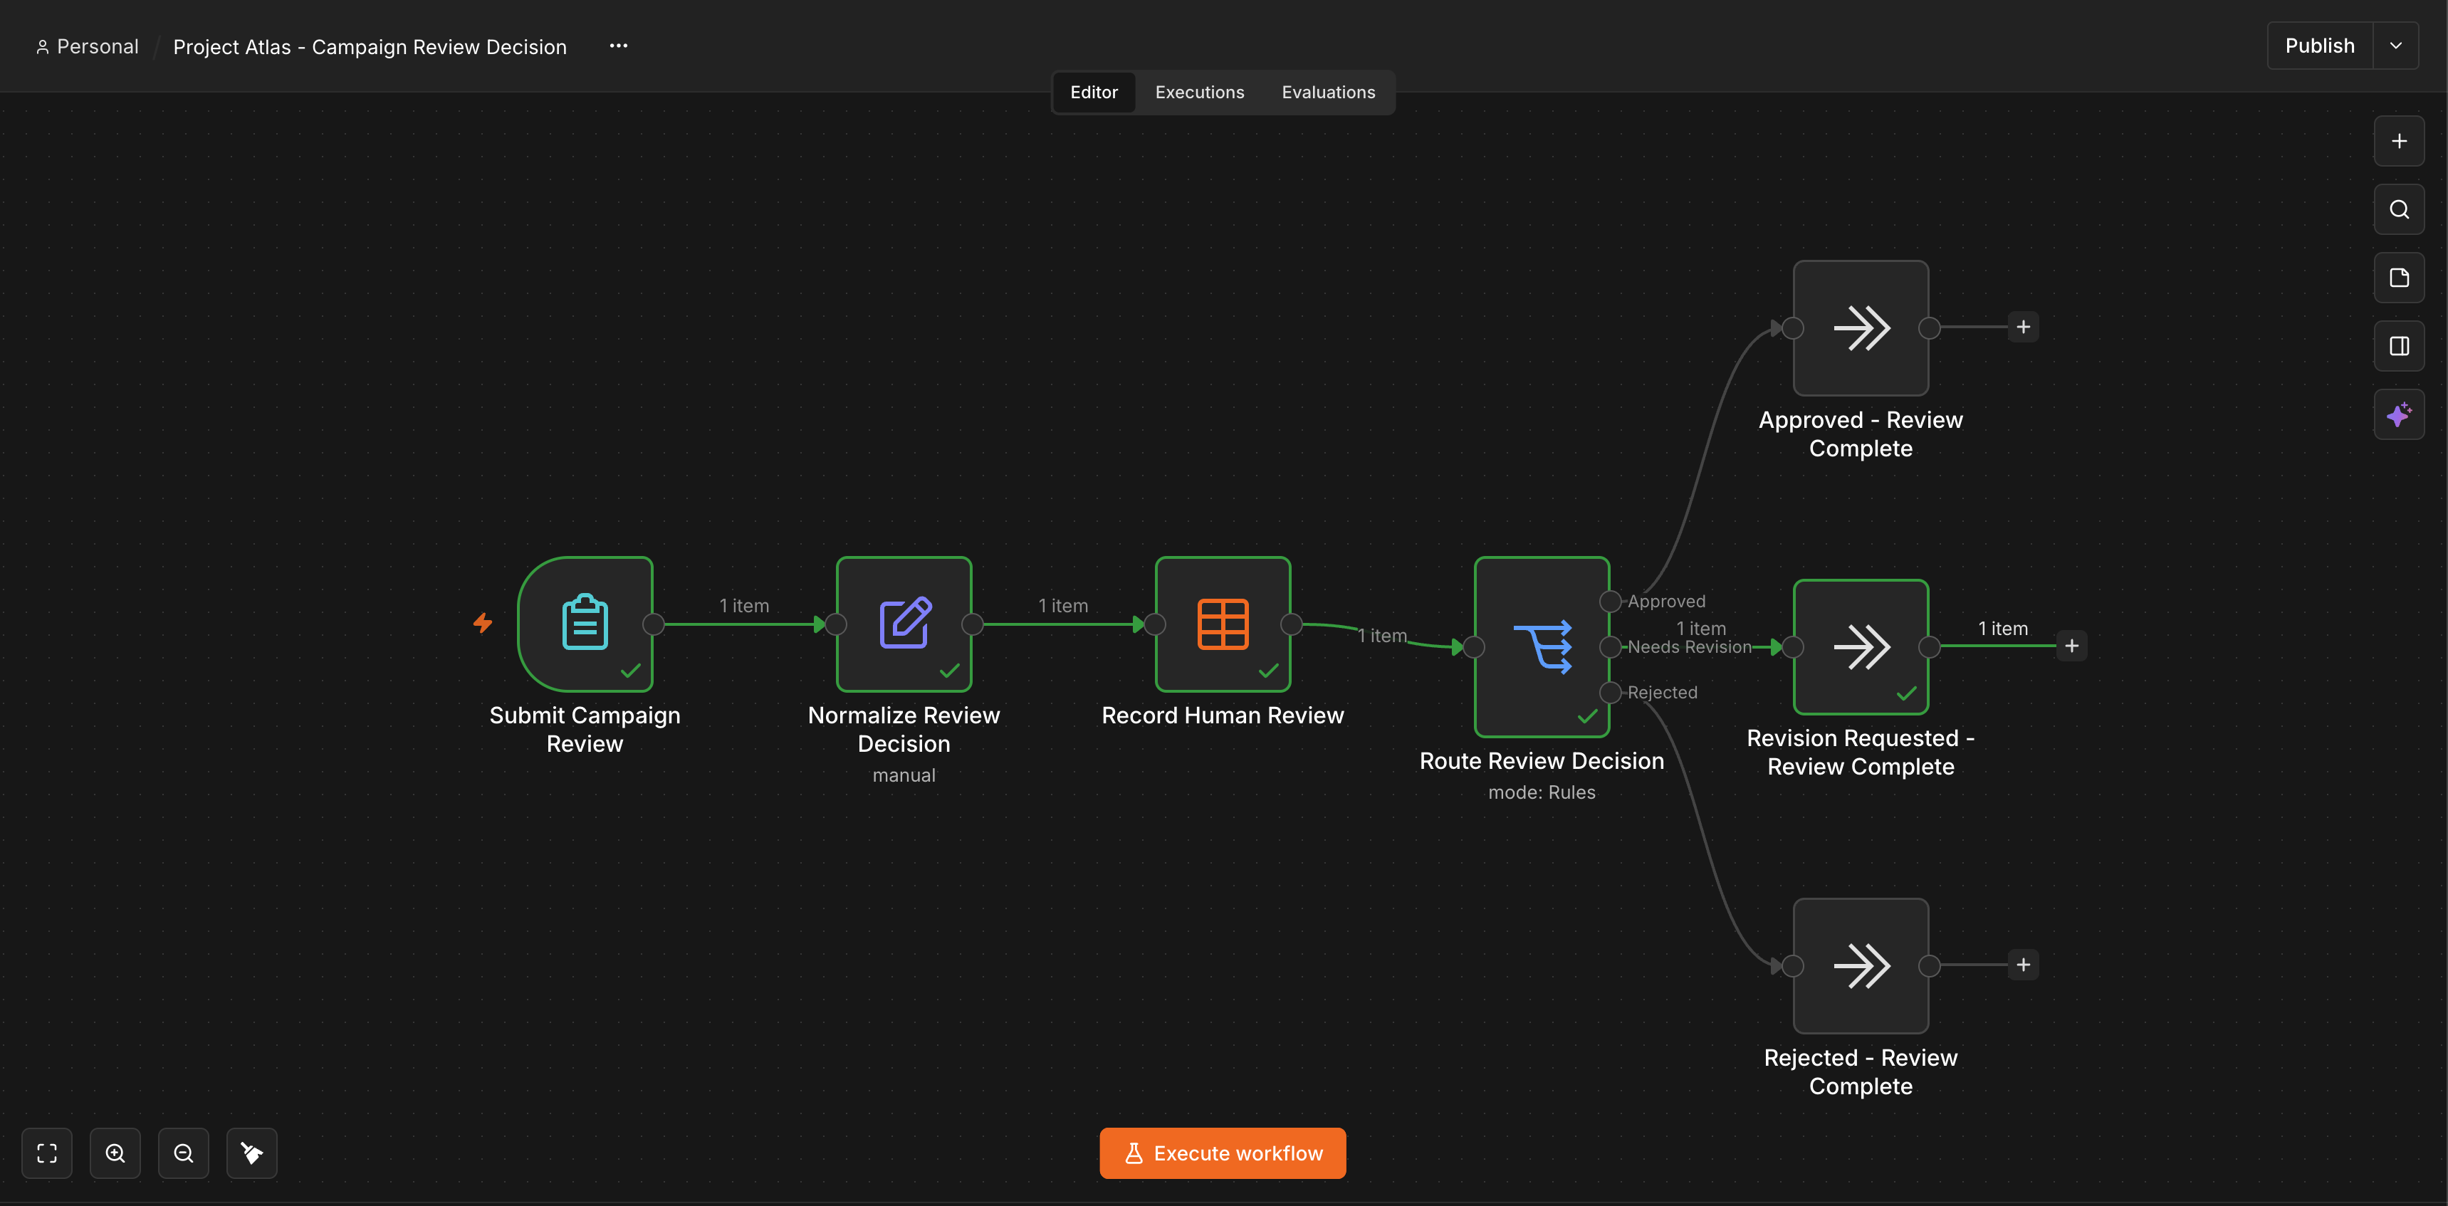Add a node with the canvas plus button
Screen dimensions: 2448x1206
pos(2399,141)
